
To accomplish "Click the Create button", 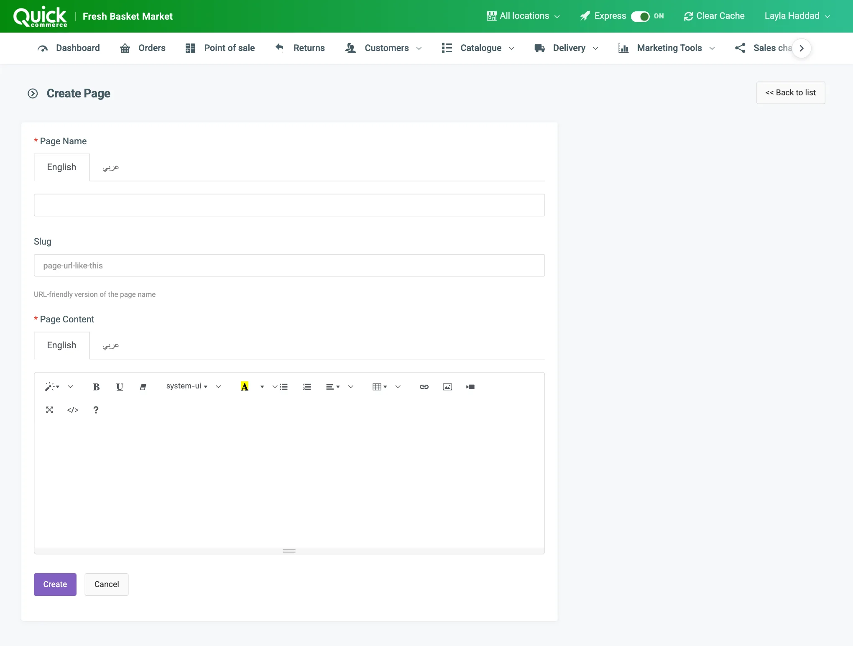I will [x=55, y=584].
